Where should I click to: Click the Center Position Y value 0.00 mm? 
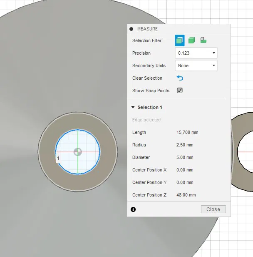(x=185, y=182)
